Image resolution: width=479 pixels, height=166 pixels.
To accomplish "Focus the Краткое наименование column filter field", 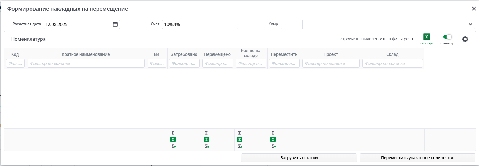I will pos(86,63).
